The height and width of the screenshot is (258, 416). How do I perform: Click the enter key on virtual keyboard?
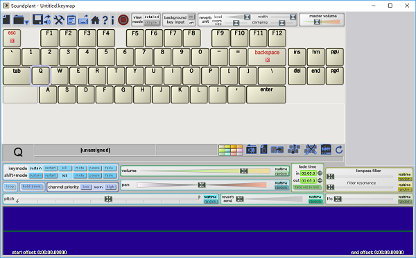pyautogui.click(x=266, y=94)
